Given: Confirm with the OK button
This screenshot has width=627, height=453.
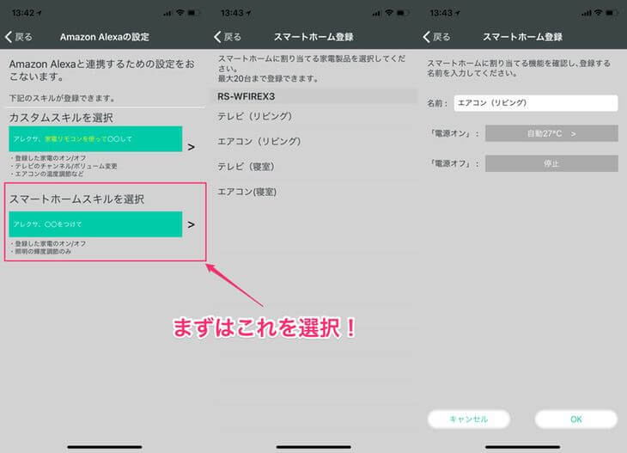Looking at the screenshot, I should [575, 419].
